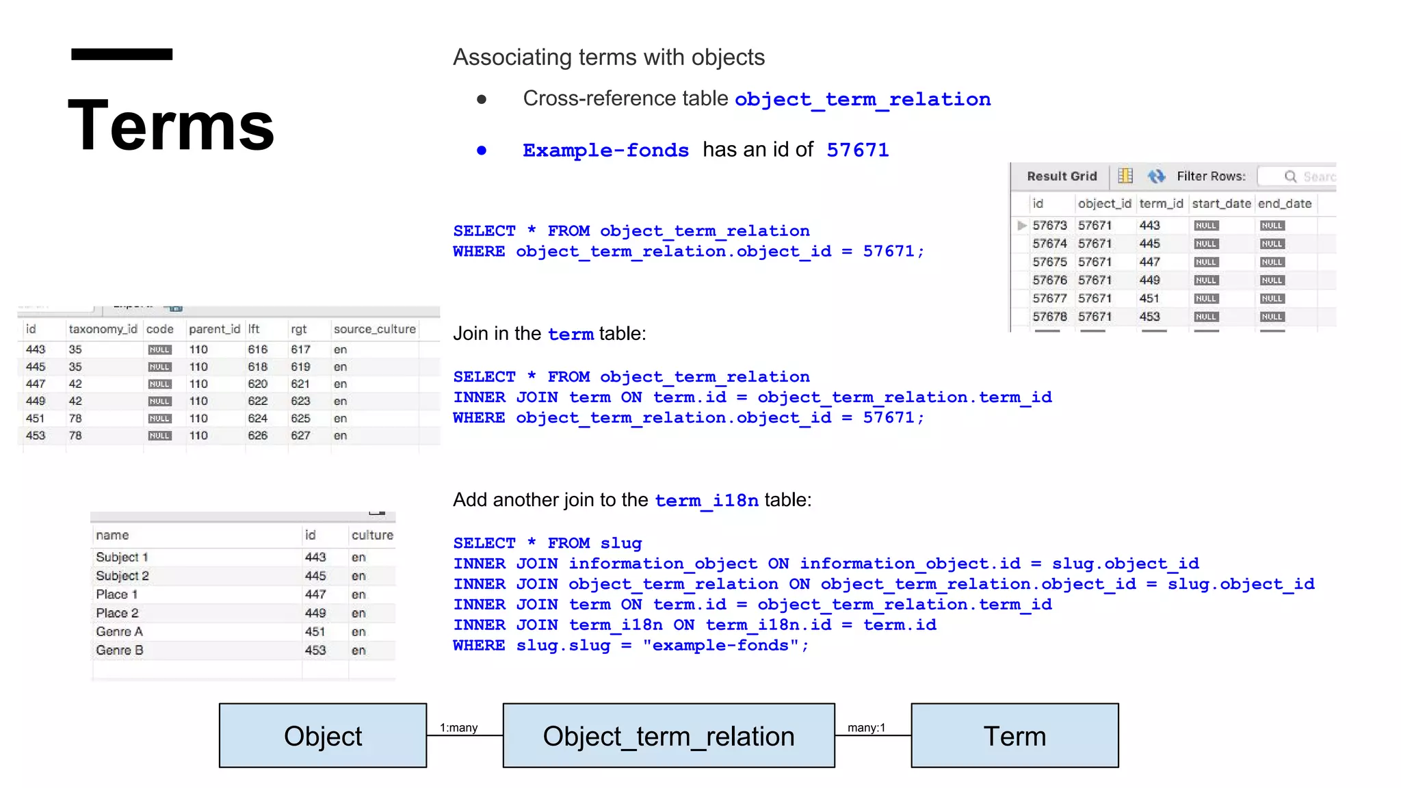Click the source_culture column header
The width and height of the screenshot is (1401, 788).
(374, 329)
